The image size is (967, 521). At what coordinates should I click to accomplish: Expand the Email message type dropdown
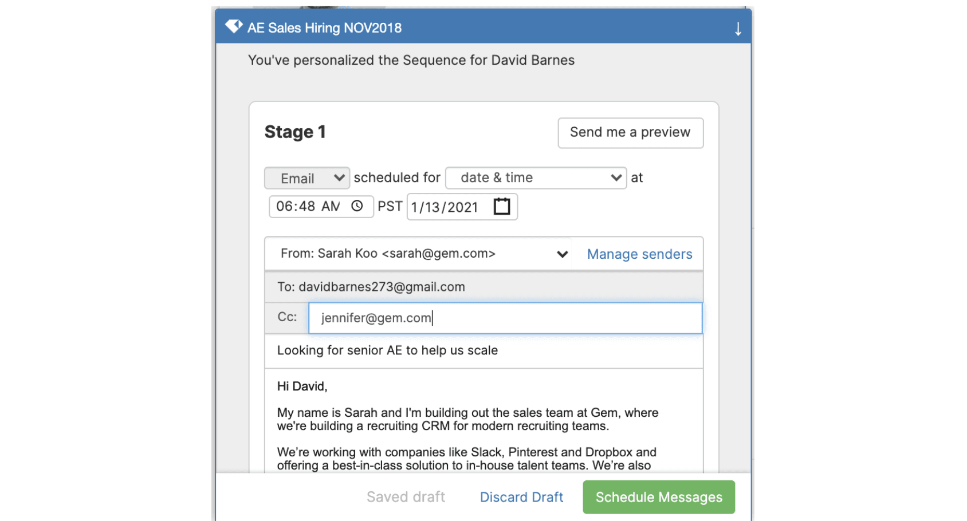coord(306,178)
